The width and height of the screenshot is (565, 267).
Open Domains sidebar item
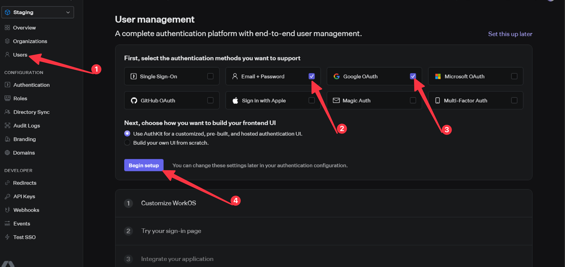pyautogui.click(x=24, y=153)
